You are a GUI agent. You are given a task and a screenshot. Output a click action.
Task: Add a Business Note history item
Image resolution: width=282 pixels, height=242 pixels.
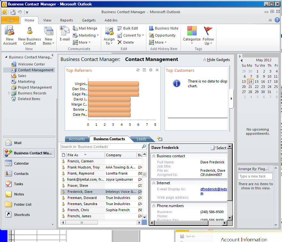(164, 28)
